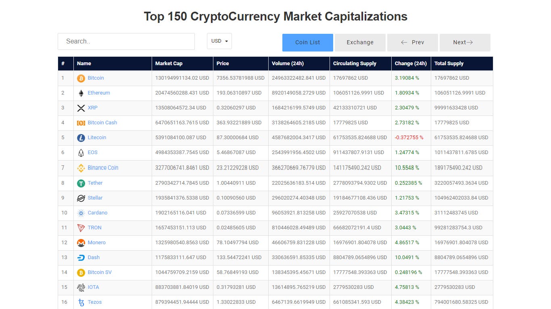Click the Dash logo icon

click(81, 257)
